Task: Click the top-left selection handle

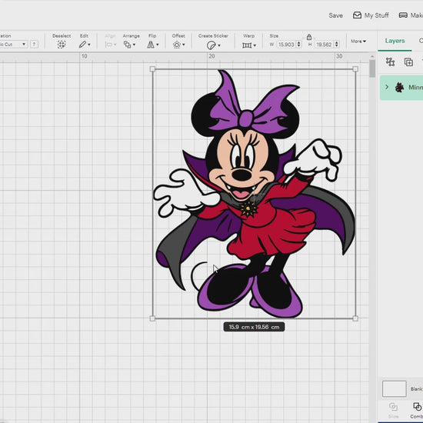Action: tap(152, 69)
